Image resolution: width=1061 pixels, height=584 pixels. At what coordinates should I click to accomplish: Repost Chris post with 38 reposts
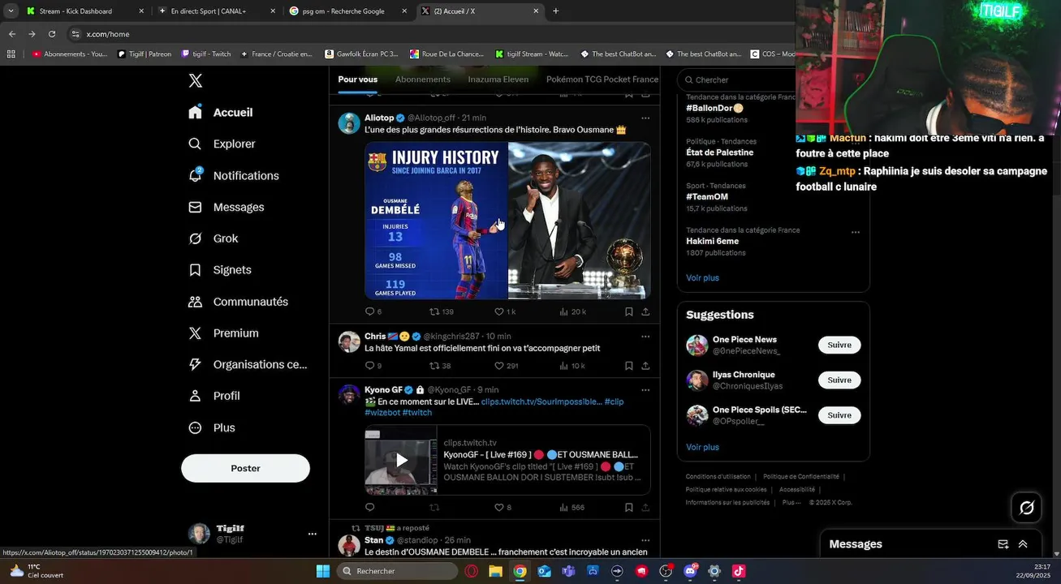(440, 366)
